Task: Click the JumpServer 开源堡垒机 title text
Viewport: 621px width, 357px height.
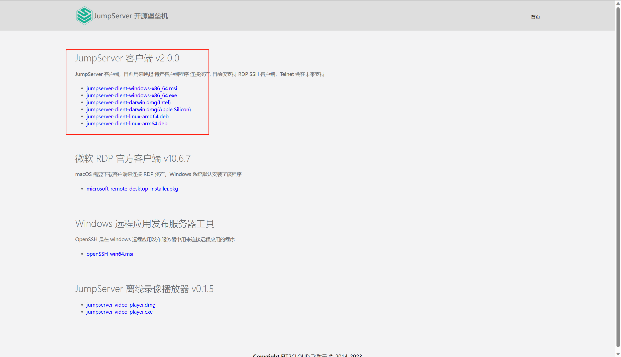Action: tap(131, 16)
